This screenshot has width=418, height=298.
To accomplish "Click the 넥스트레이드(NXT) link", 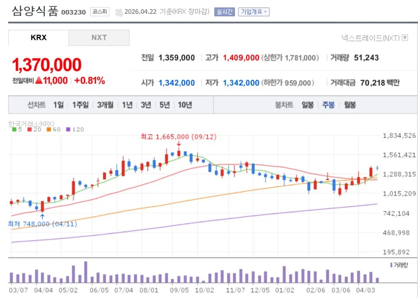I will (x=370, y=38).
